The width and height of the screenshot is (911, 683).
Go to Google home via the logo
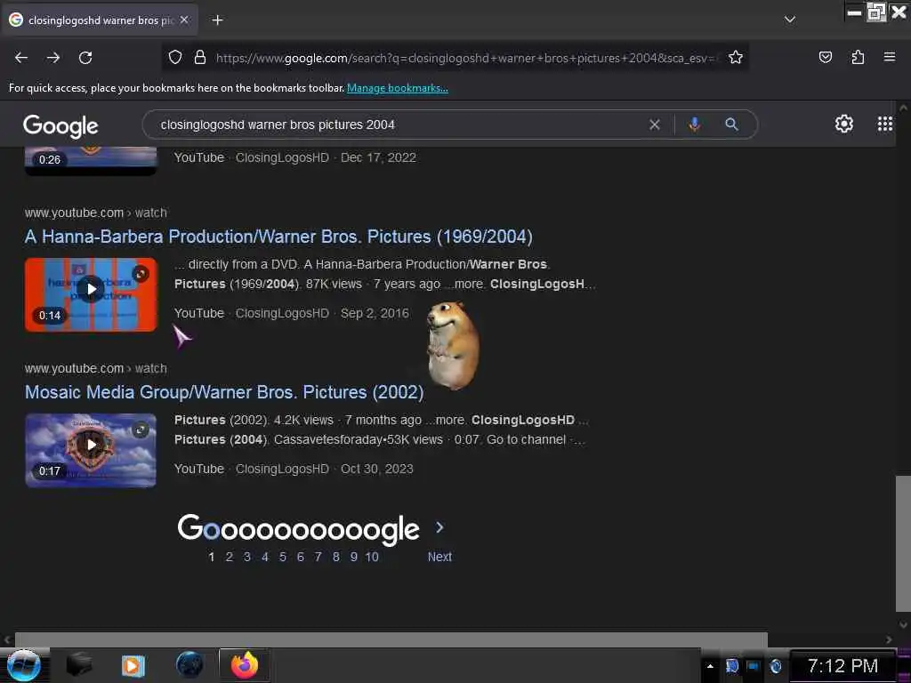click(x=60, y=125)
